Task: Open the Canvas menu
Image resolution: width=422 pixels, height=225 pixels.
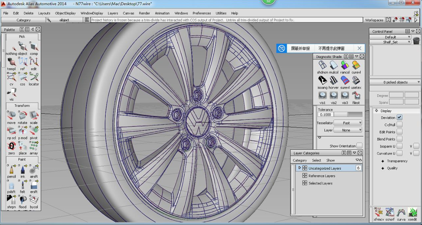Action: pos(128,13)
